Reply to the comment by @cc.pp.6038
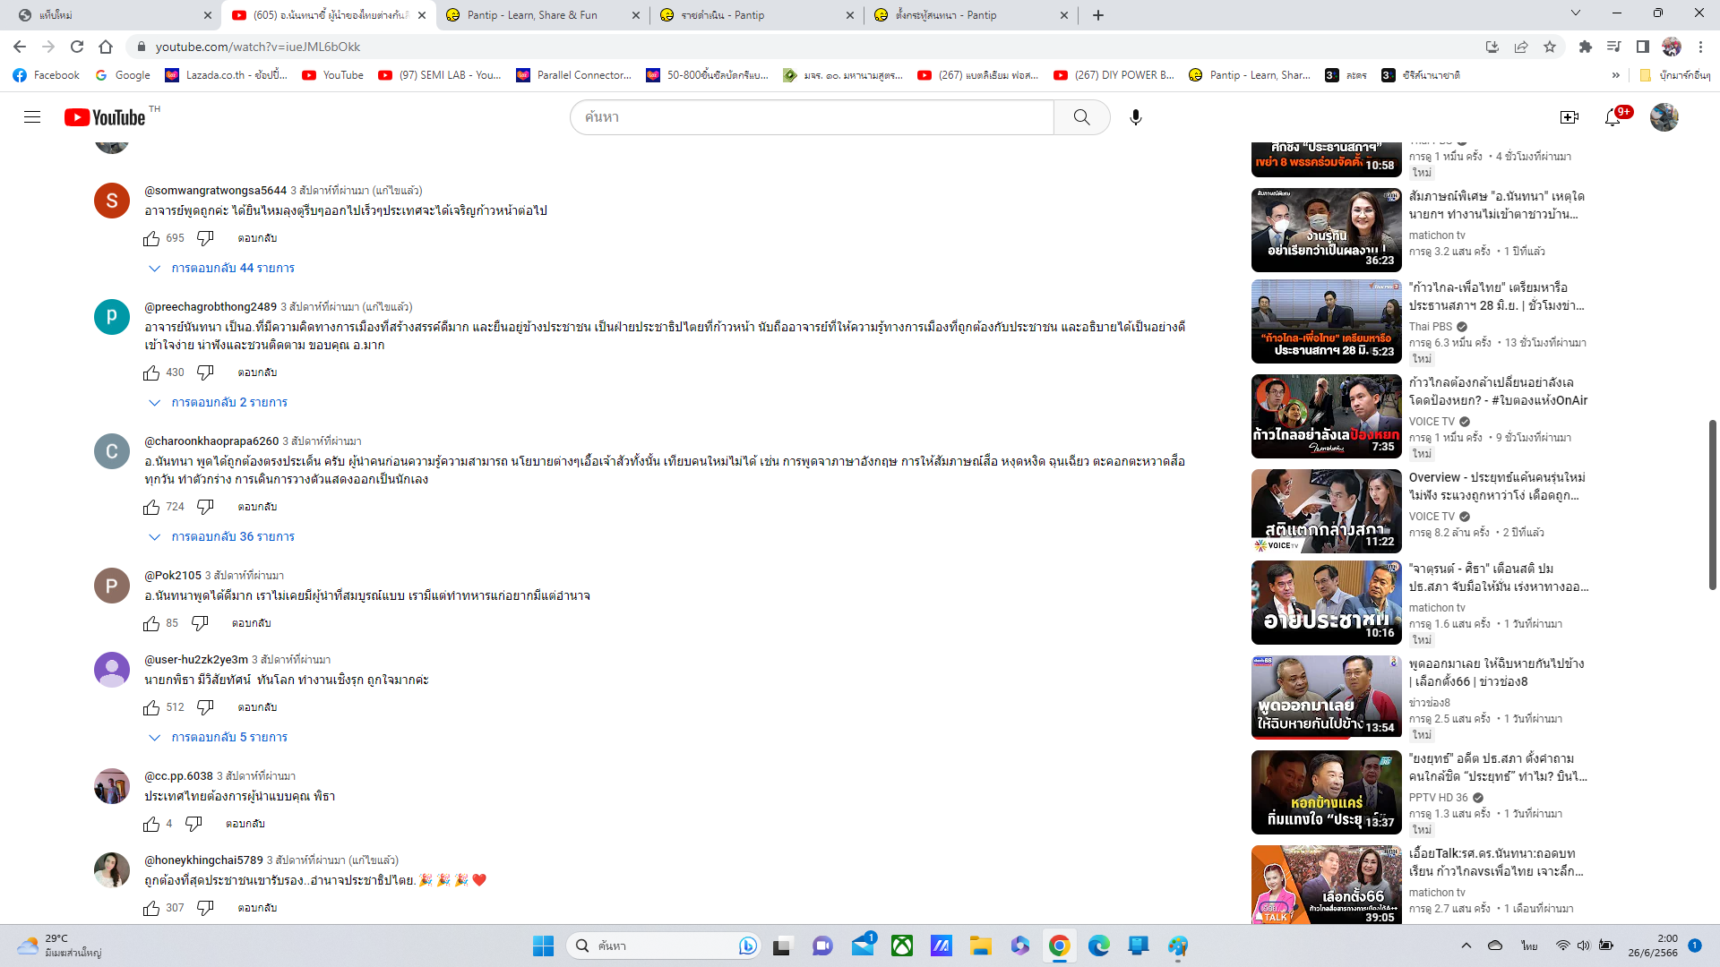The width and height of the screenshot is (1720, 967). coord(245,824)
